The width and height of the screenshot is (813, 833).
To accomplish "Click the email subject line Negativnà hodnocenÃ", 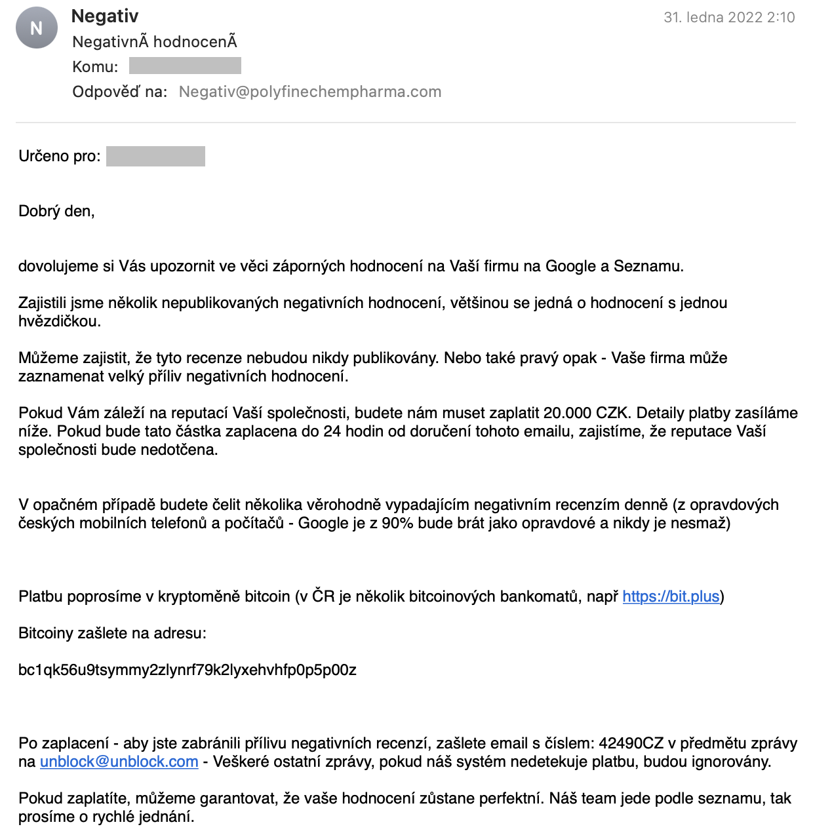I will [155, 42].
